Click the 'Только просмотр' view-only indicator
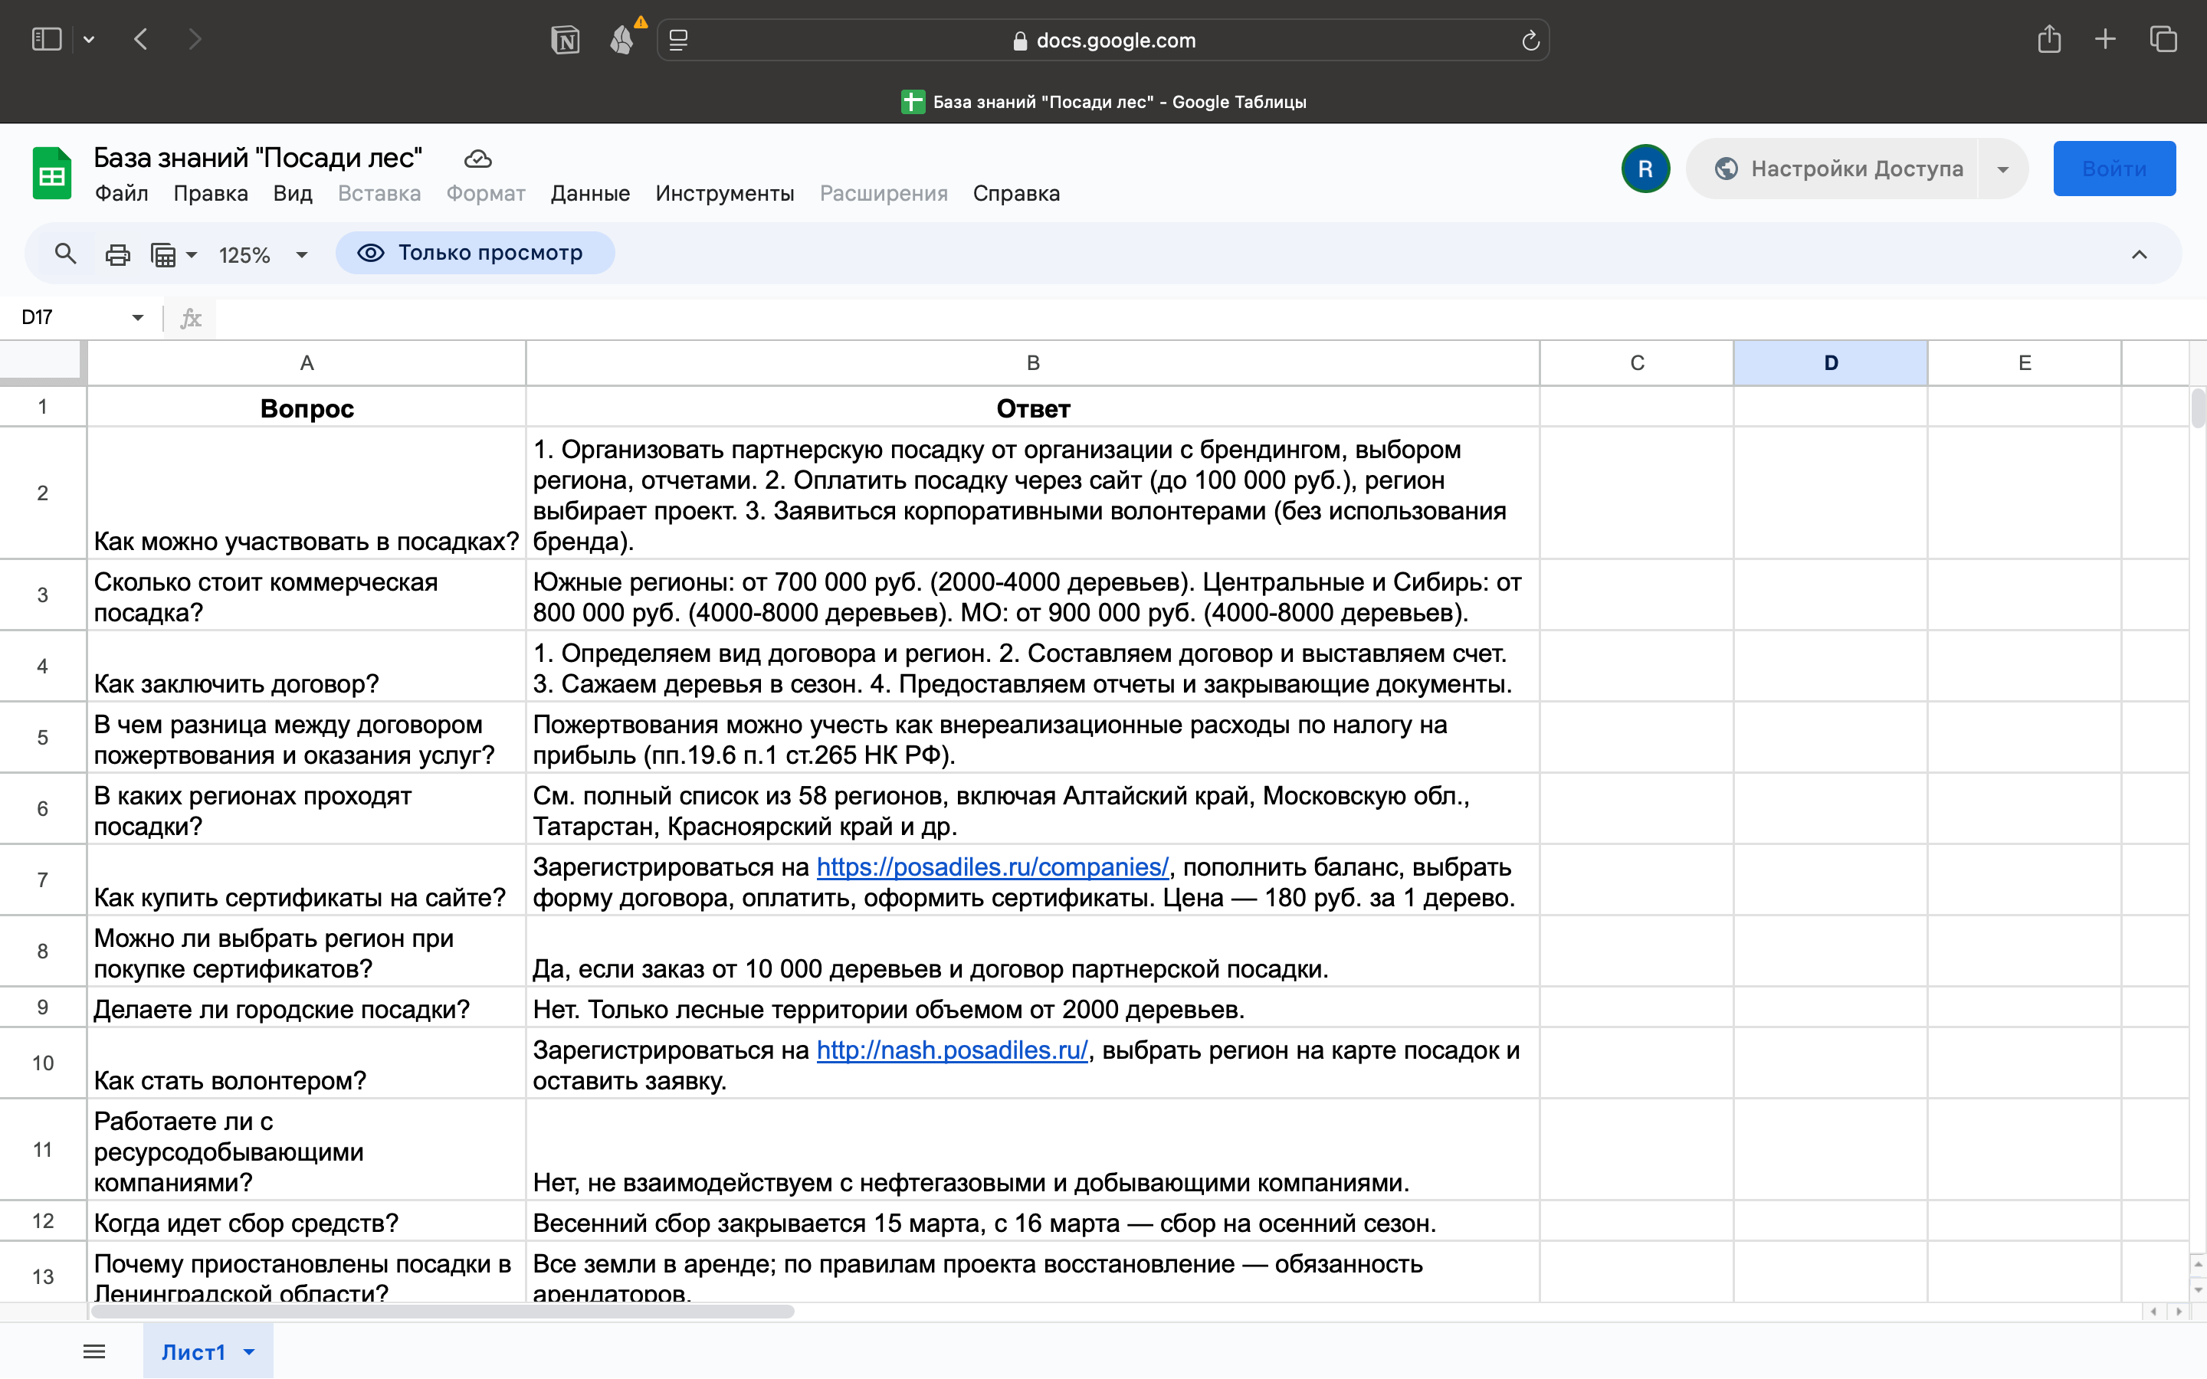2207x1379 pixels. [x=475, y=253]
